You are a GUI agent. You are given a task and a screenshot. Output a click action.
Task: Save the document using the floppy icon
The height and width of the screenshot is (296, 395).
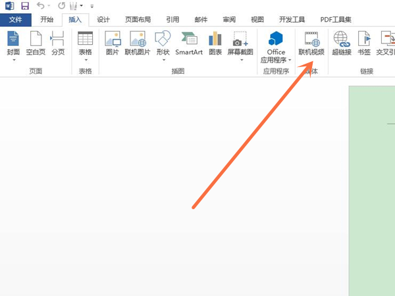click(25, 5)
